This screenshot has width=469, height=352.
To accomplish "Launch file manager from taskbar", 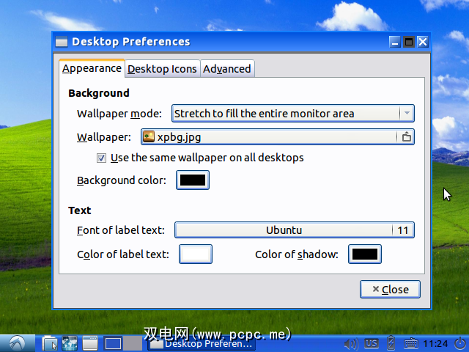I will tap(50, 343).
